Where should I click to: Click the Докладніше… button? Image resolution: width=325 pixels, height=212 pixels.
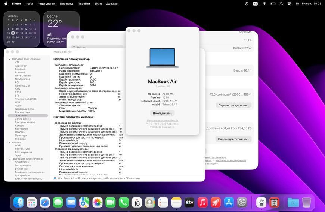coord(162,113)
